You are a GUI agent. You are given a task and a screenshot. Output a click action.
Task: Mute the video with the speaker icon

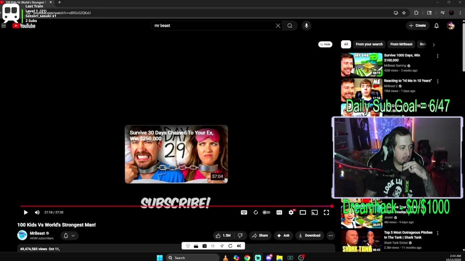click(37, 212)
